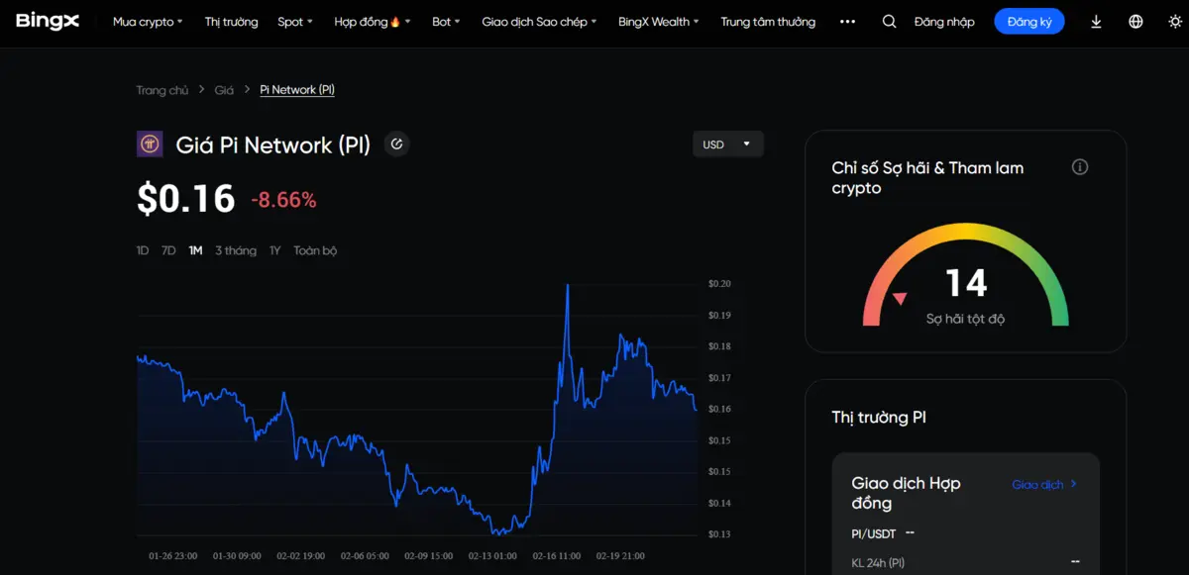Image resolution: width=1189 pixels, height=575 pixels.
Task: Click the three-dot more menu icon
Action: (847, 22)
